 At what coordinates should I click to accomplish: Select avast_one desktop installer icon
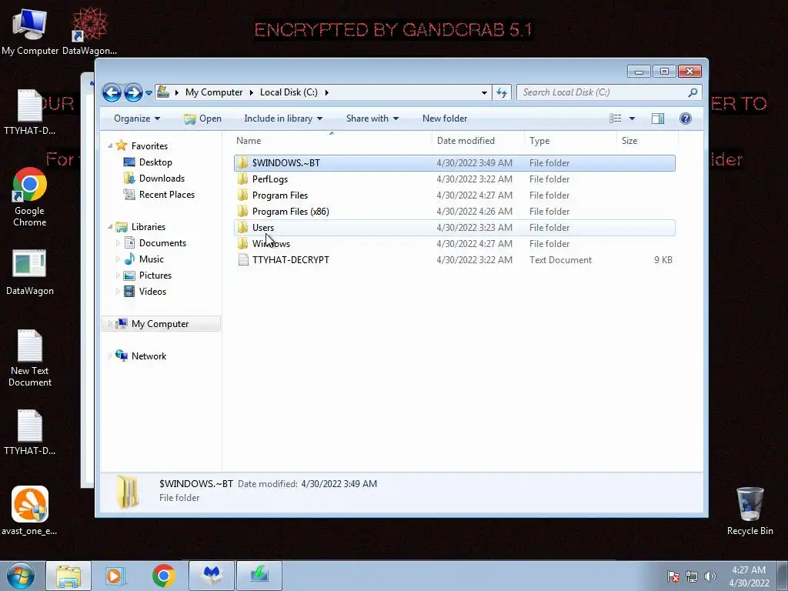(x=30, y=511)
